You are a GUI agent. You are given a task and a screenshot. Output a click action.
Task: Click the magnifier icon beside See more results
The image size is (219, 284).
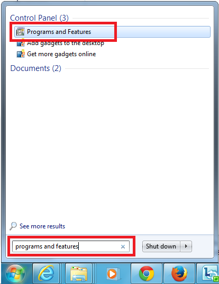click(x=13, y=226)
